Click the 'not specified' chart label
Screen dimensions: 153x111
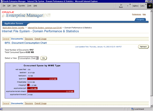click(x=21, y=69)
